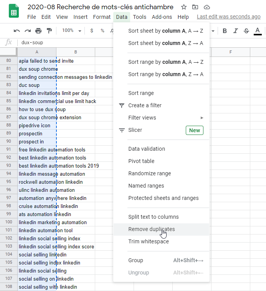Open the Edit menu
Viewport: 266px width, 291px height.
coord(46,17)
